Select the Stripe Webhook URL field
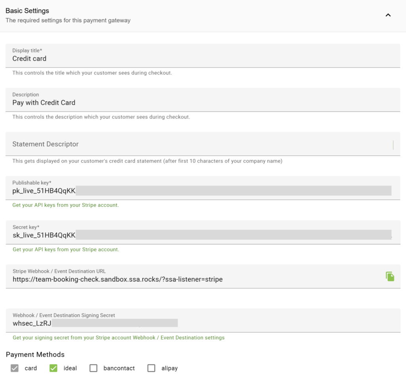Image resolution: width=406 pixels, height=379 pixels. pyautogui.click(x=203, y=276)
